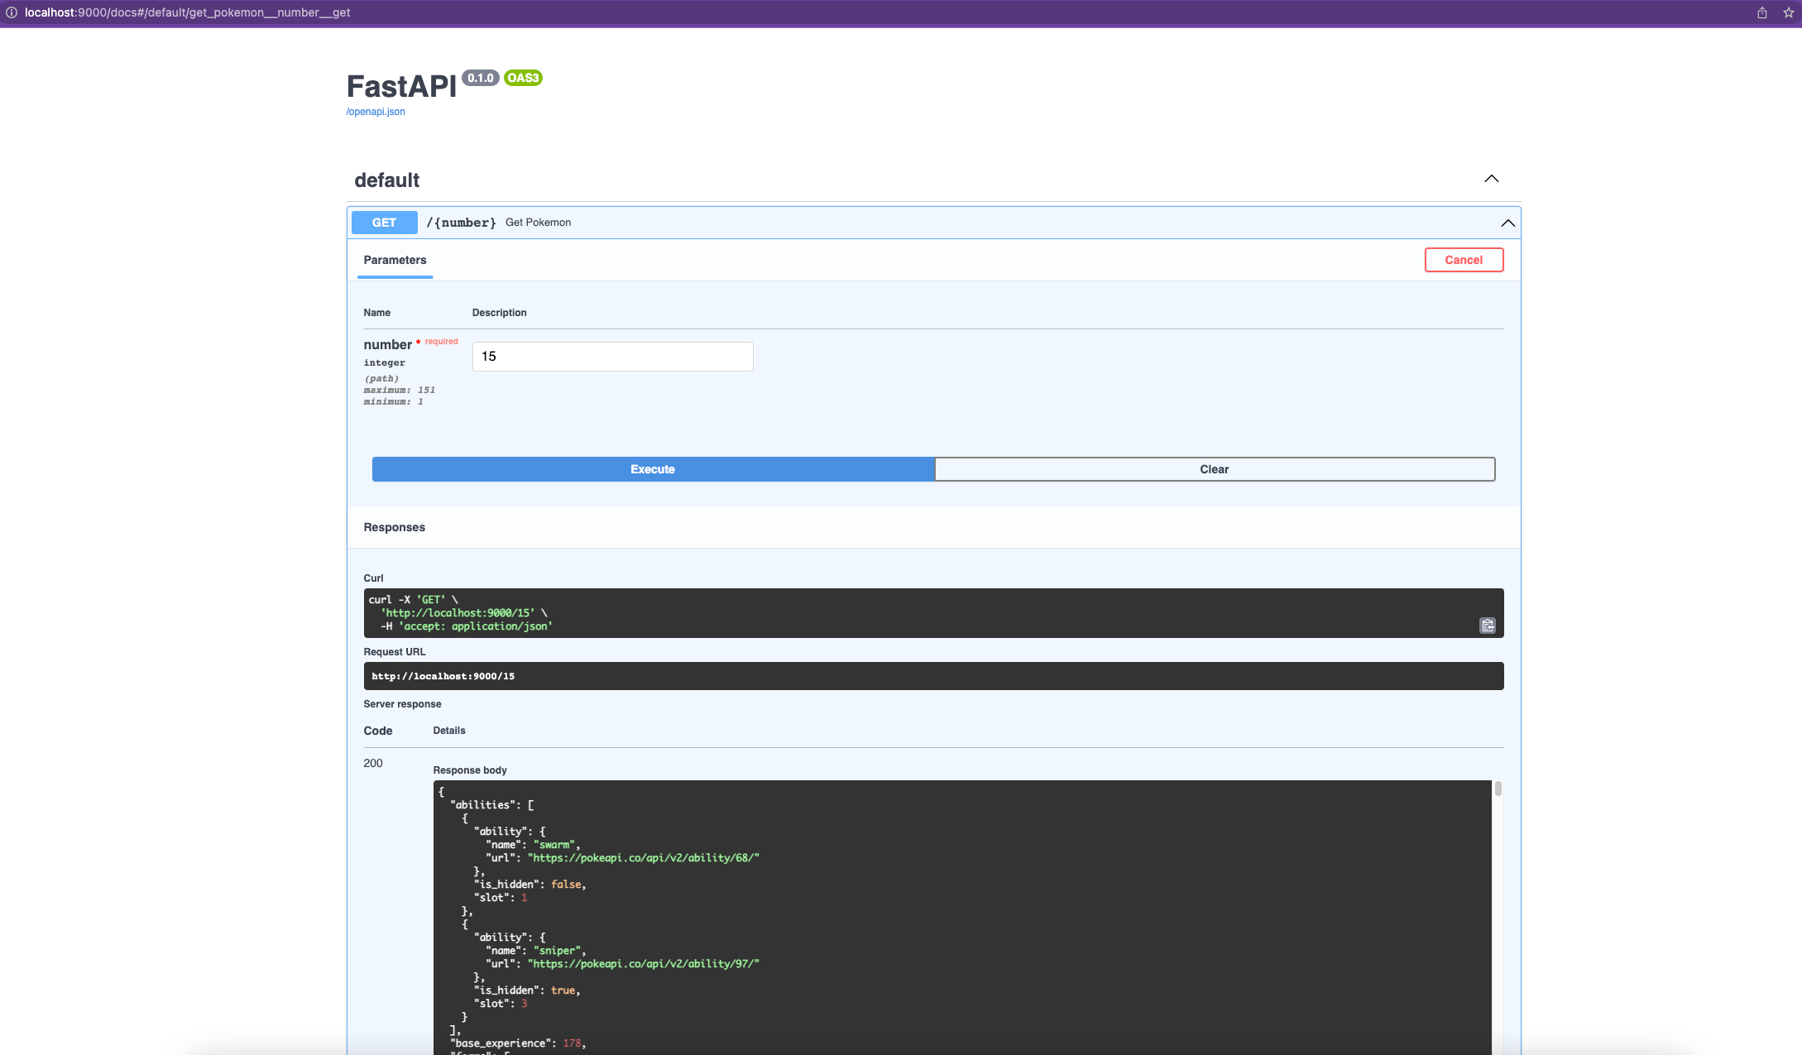Click the Cancel button
The width and height of the screenshot is (1802, 1055).
(1463, 260)
